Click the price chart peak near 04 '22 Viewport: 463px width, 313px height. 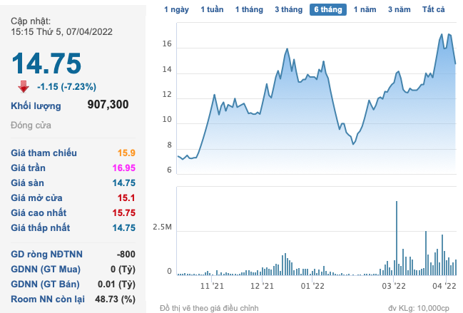(x=439, y=34)
